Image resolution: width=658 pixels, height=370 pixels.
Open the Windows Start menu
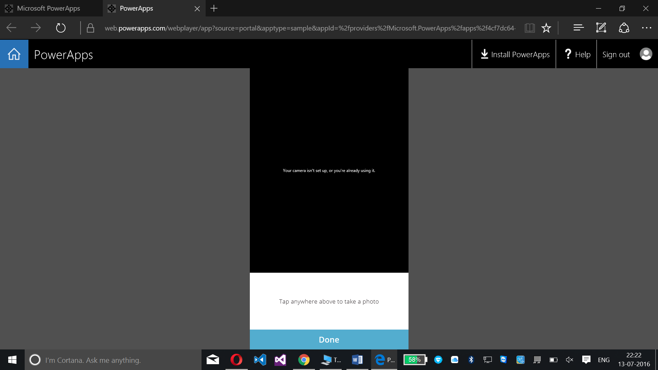[12, 360]
